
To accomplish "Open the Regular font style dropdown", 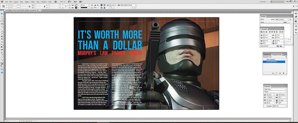I will [275, 92].
